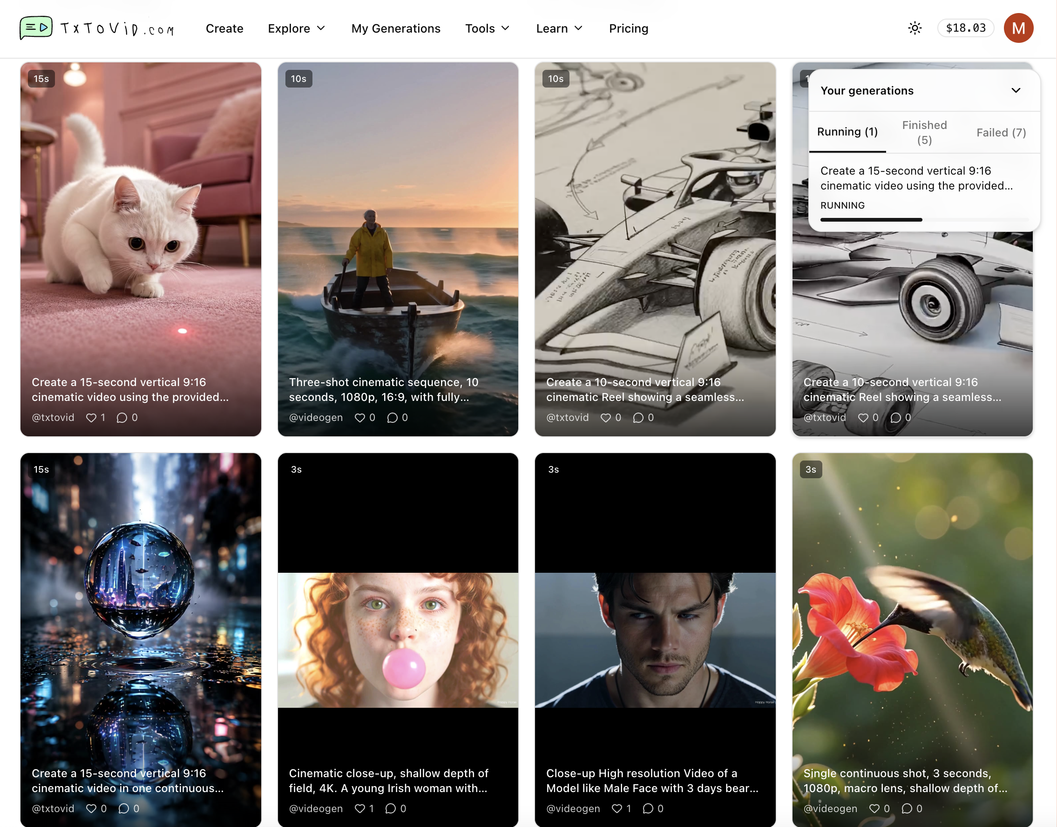Image resolution: width=1057 pixels, height=827 pixels.
Task: Open the user avatar M menu
Action: coord(1018,28)
